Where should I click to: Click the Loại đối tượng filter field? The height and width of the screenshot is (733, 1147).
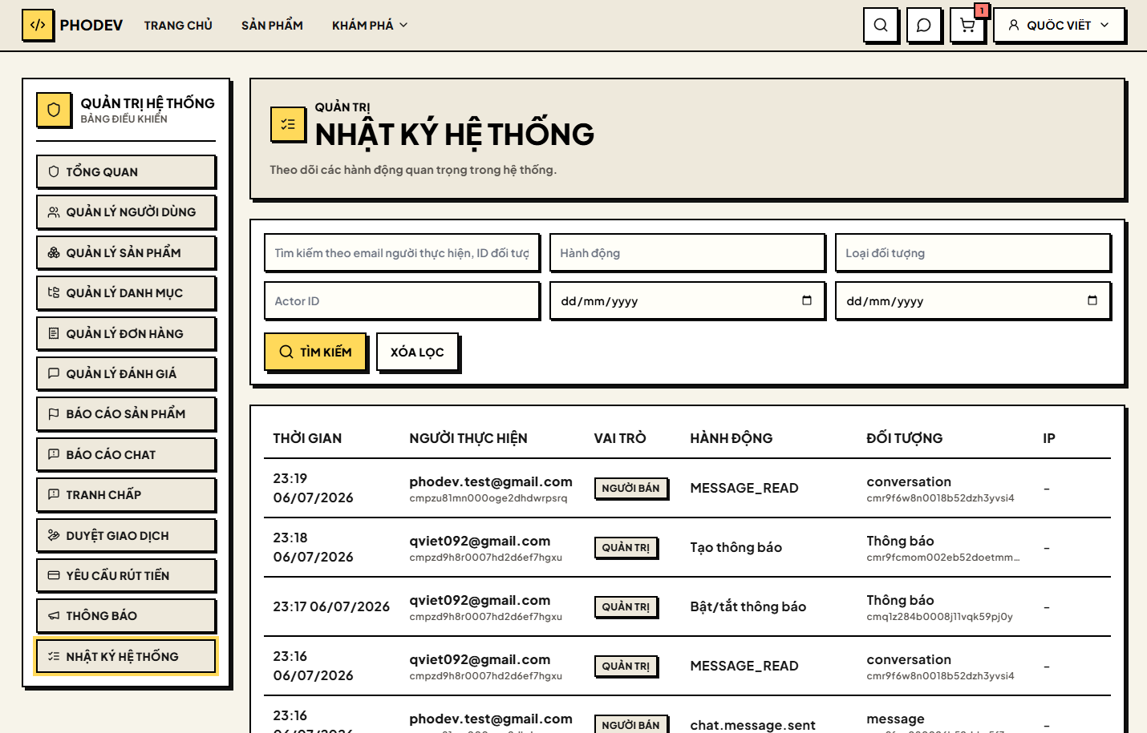click(x=973, y=252)
